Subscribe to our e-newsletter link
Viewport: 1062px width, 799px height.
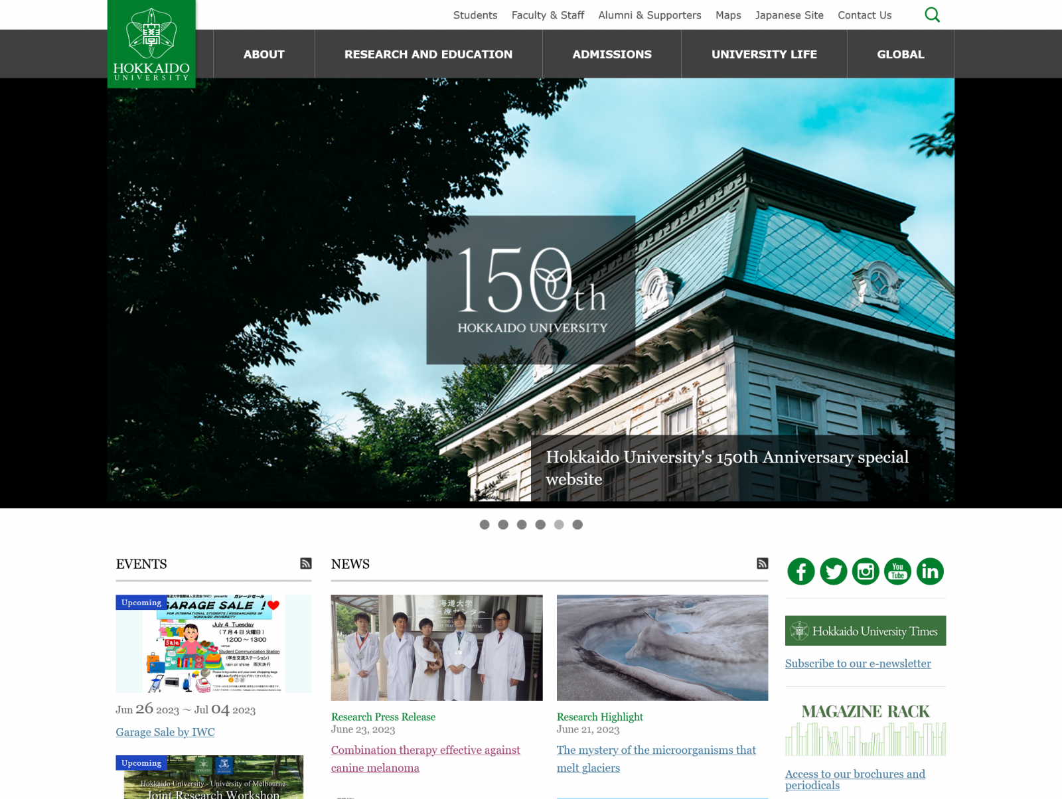(858, 664)
